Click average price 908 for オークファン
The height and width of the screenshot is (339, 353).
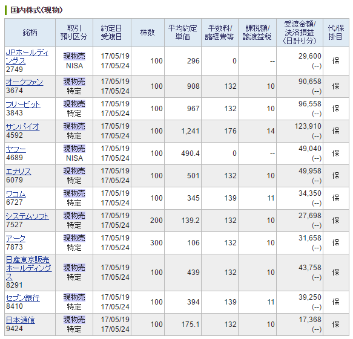193,86
